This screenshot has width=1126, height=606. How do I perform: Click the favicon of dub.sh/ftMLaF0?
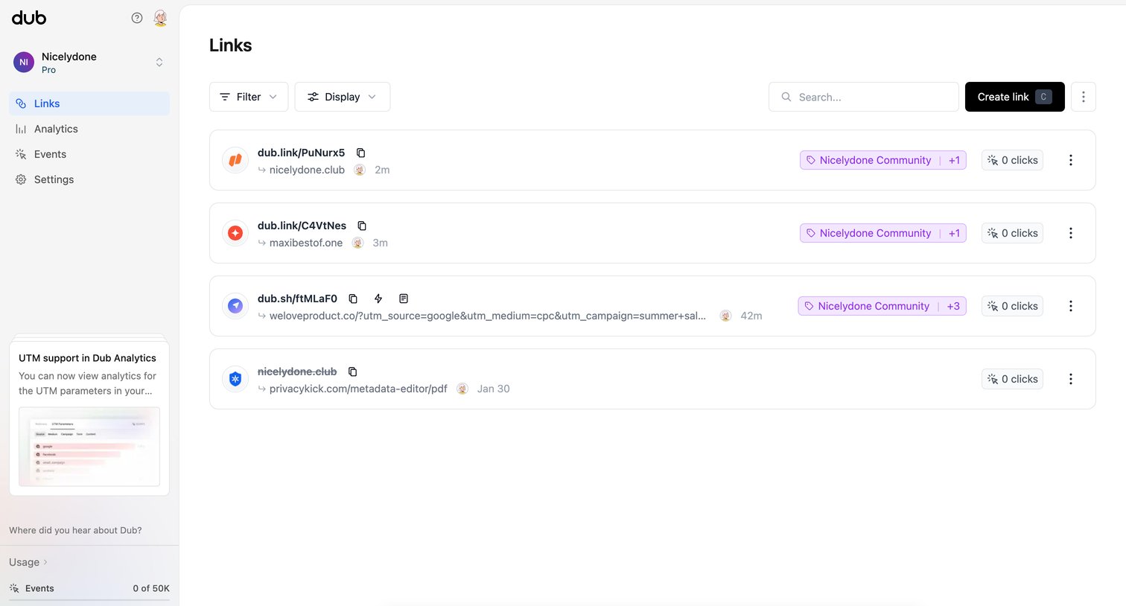pos(235,306)
